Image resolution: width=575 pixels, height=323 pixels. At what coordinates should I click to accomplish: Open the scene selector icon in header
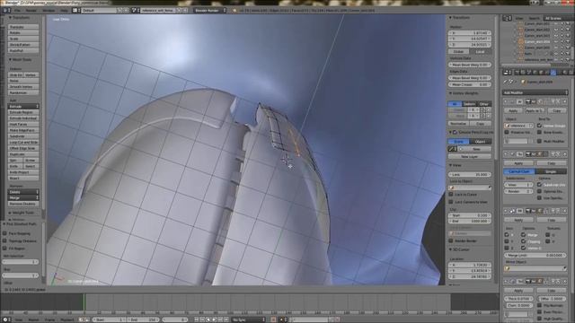pos(135,10)
